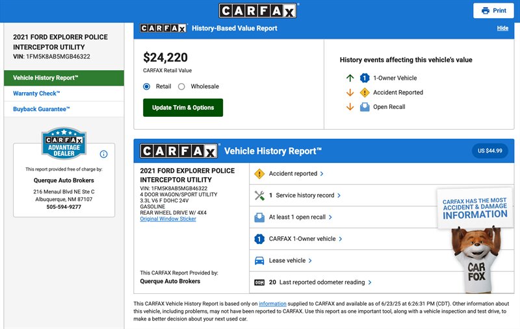Viewport: 520px width, 329px height.
Task: Click orange down arrow beside Accident Reported
Action: 350,93
